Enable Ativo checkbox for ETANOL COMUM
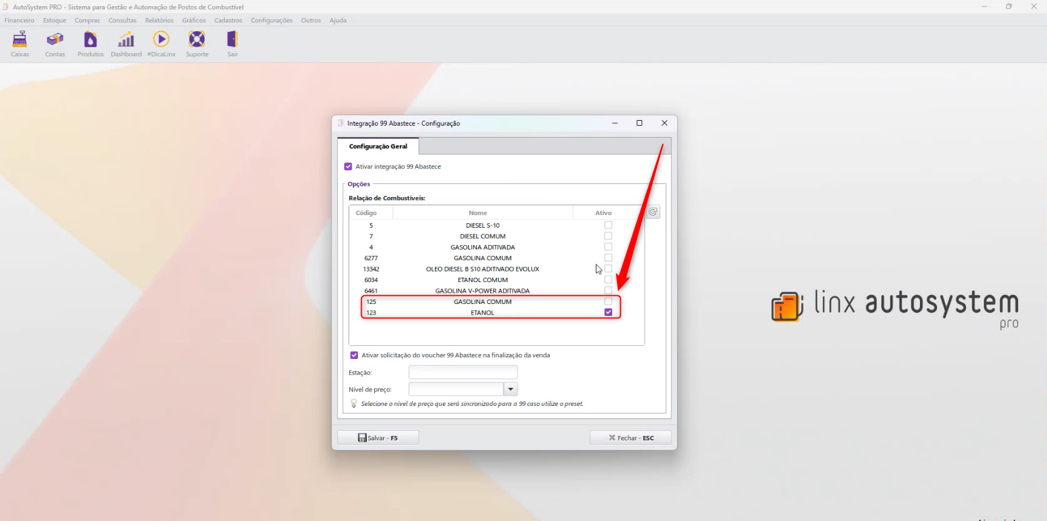Image resolution: width=1047 pixels, height=521 pixels. click(608, 280)
